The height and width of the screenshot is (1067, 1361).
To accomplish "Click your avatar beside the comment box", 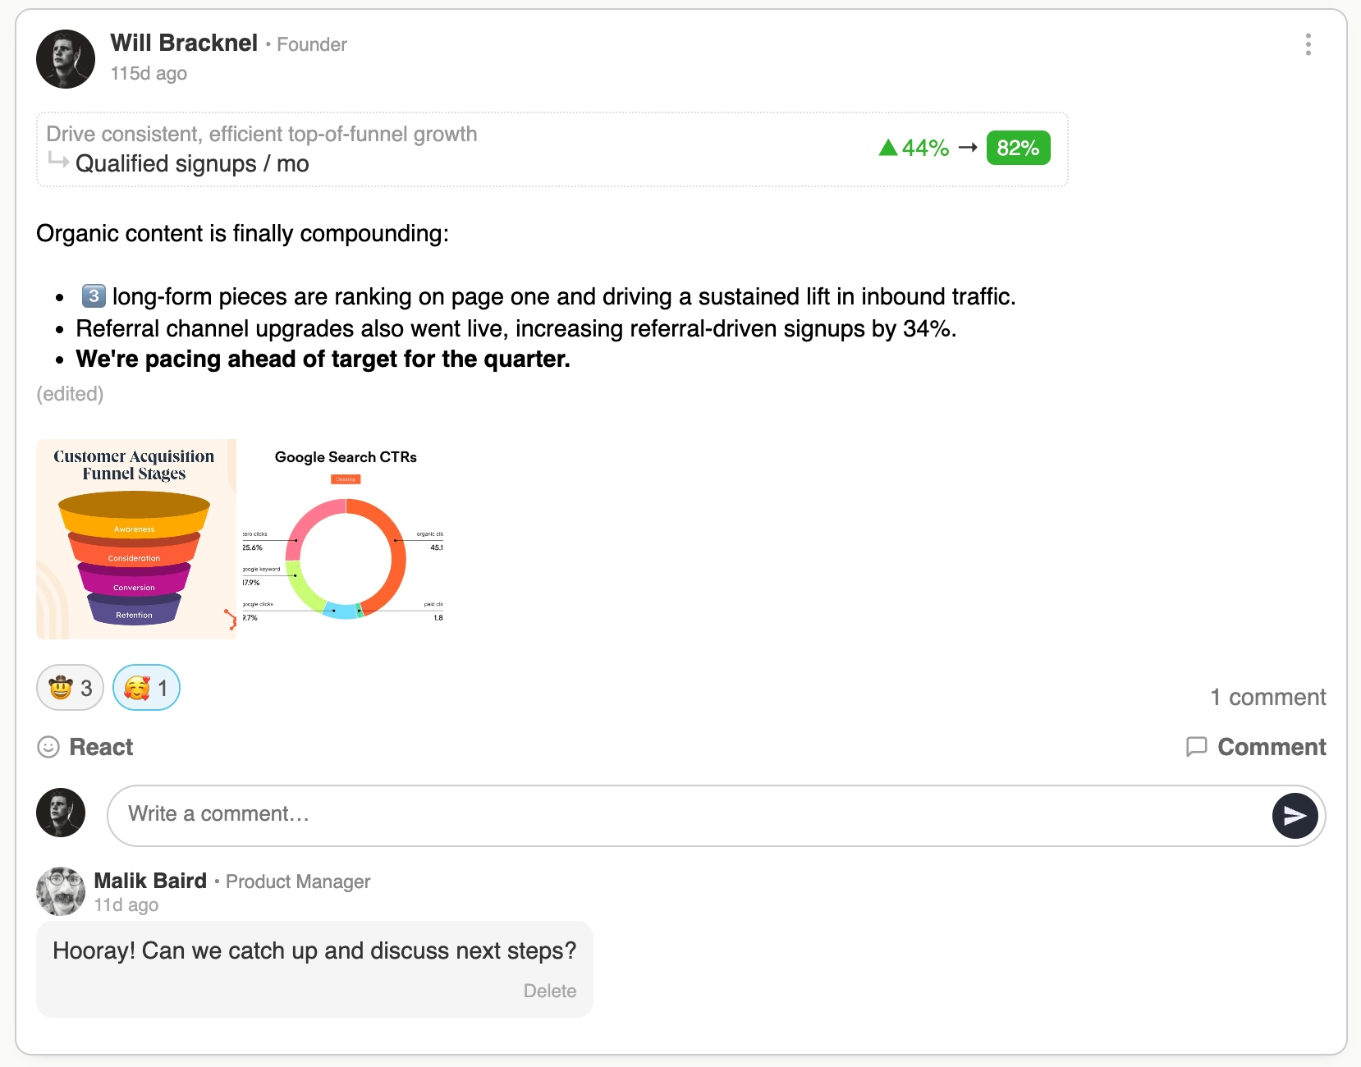I will click(x=61, y=813).
